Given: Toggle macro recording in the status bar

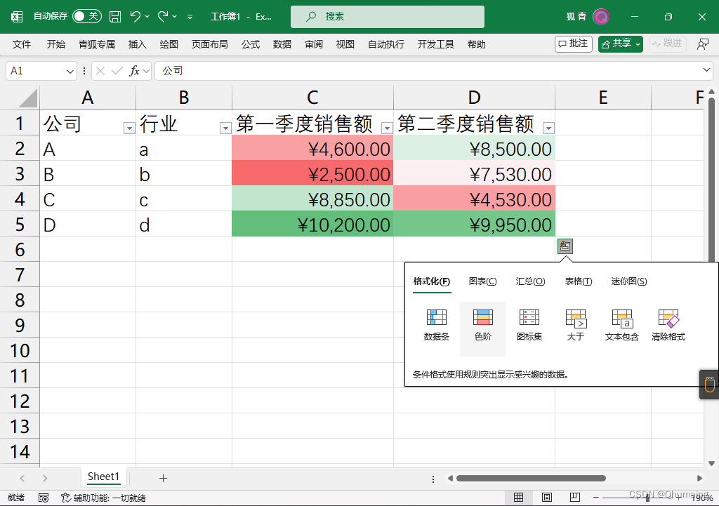Looking at the screenshot, I should click(x=44, y=497).
